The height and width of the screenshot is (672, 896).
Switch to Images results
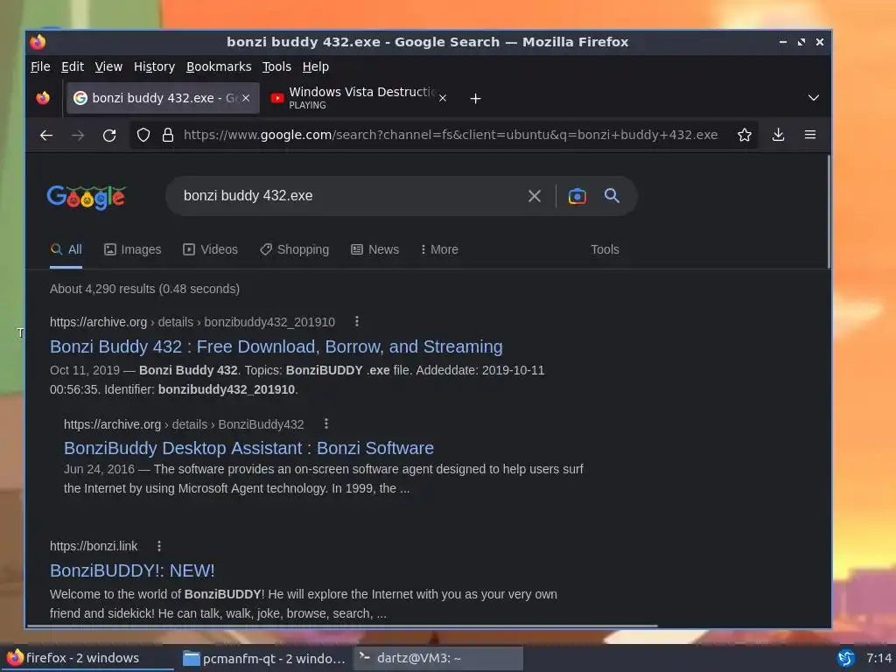click(x=133, y=249)
